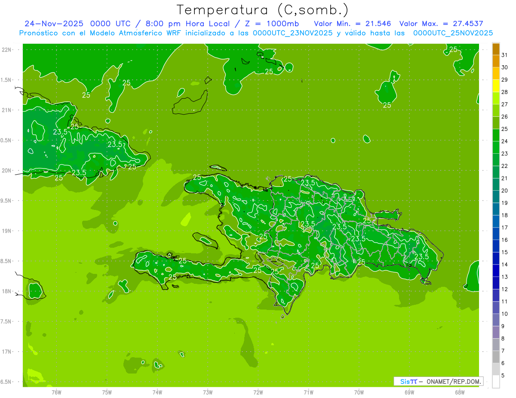
Task: Click the legend color band between 26 and 27
Action: 496,111
